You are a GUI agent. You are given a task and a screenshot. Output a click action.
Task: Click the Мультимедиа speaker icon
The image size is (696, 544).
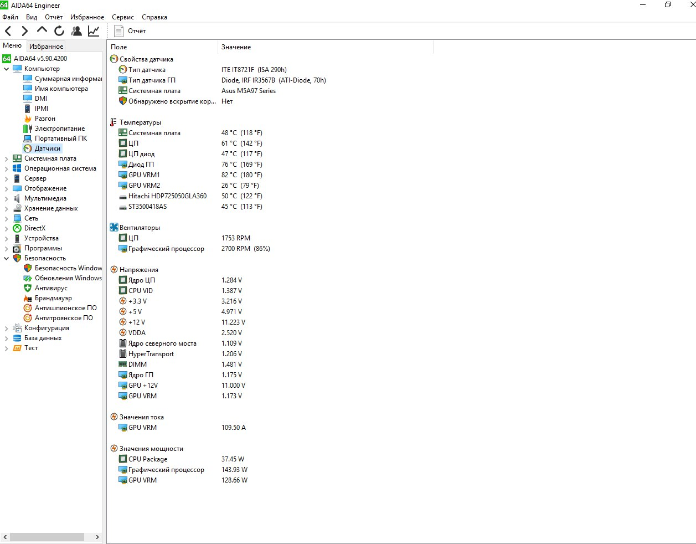pyautogui.click(x=17, y=198)
